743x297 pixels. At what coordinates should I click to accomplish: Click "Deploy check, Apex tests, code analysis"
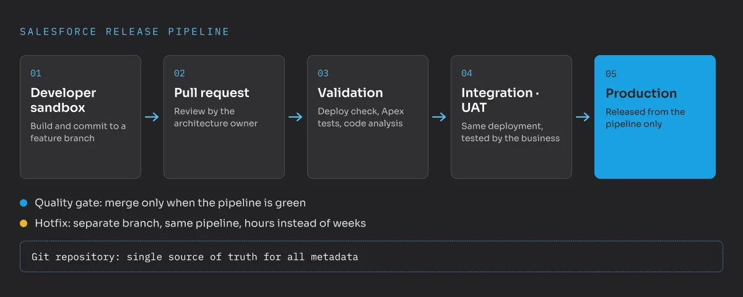coord(361,117)
